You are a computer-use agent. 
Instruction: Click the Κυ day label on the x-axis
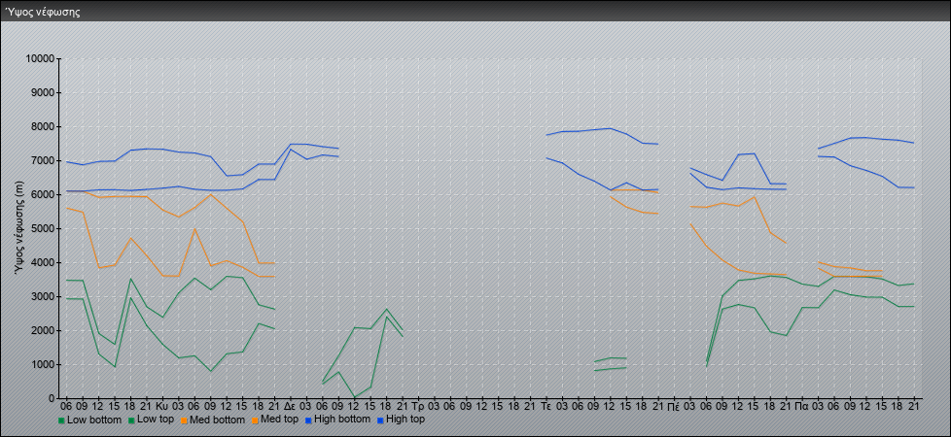161,406
